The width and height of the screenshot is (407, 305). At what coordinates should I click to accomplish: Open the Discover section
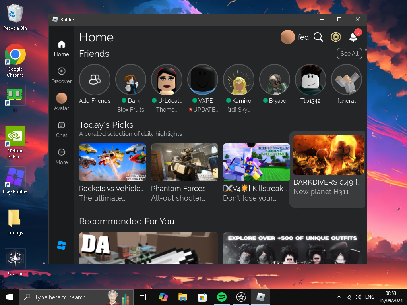[62, 75]
